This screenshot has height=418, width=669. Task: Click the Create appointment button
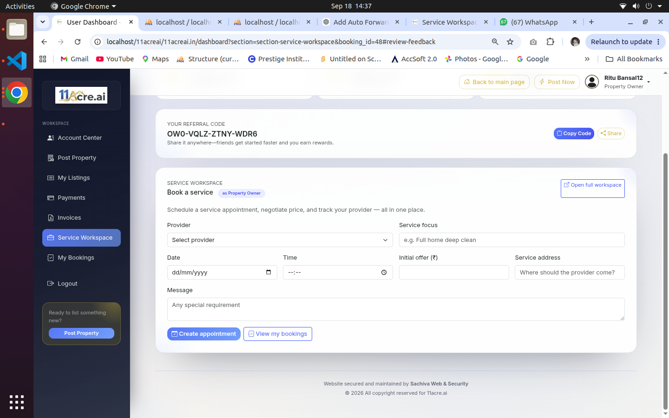204,334
